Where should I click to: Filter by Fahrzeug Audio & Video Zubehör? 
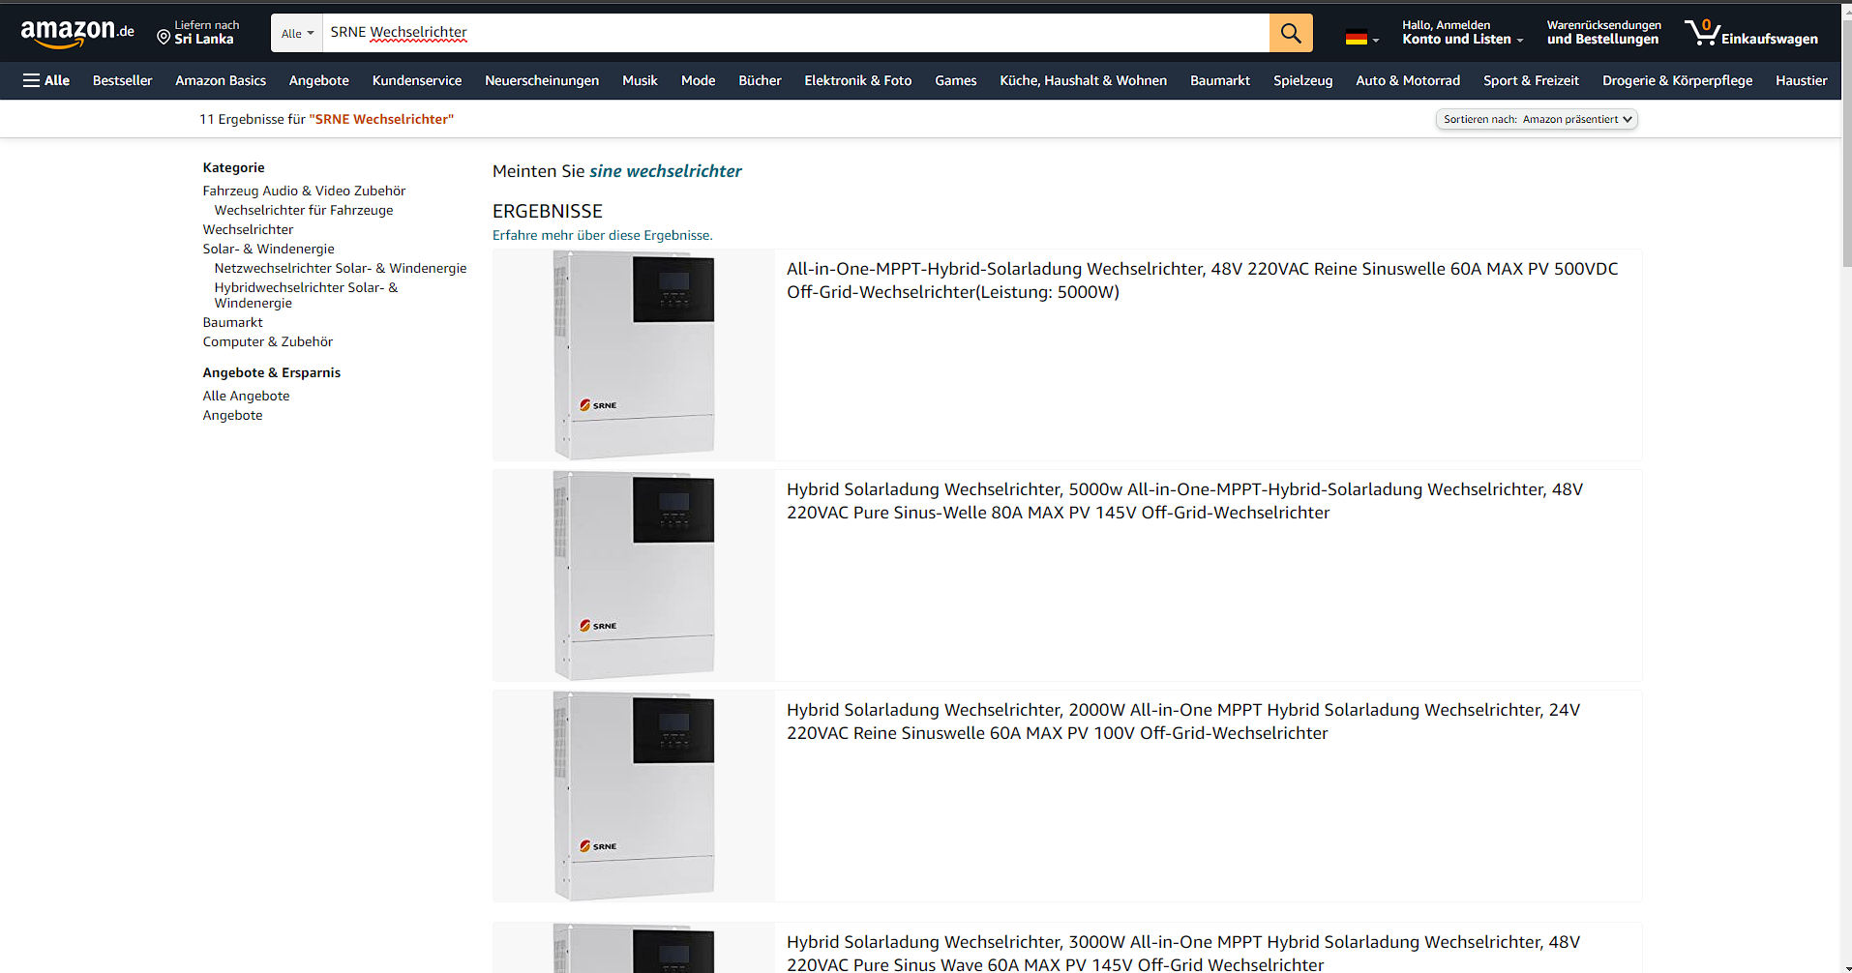pos(304,191)
